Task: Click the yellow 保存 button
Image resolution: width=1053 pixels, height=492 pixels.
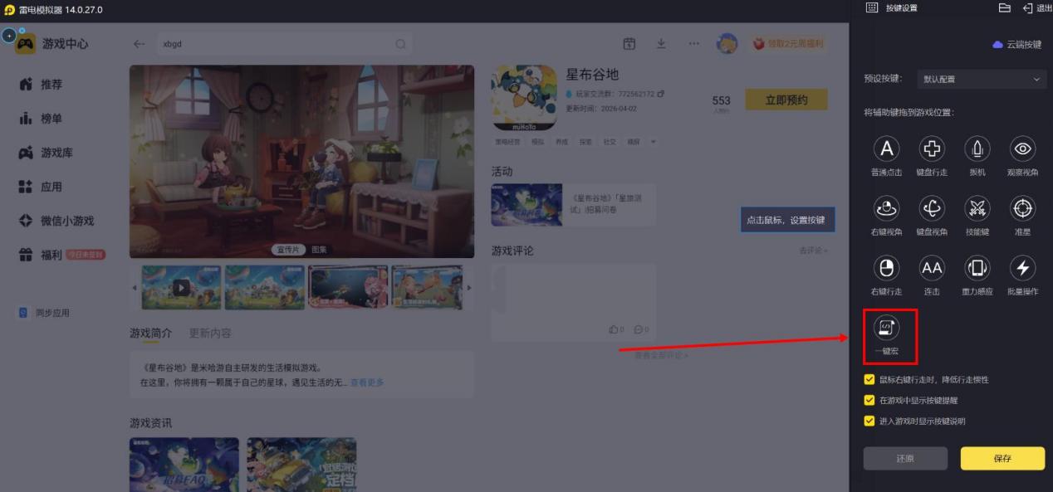Action: point(1002,459)
